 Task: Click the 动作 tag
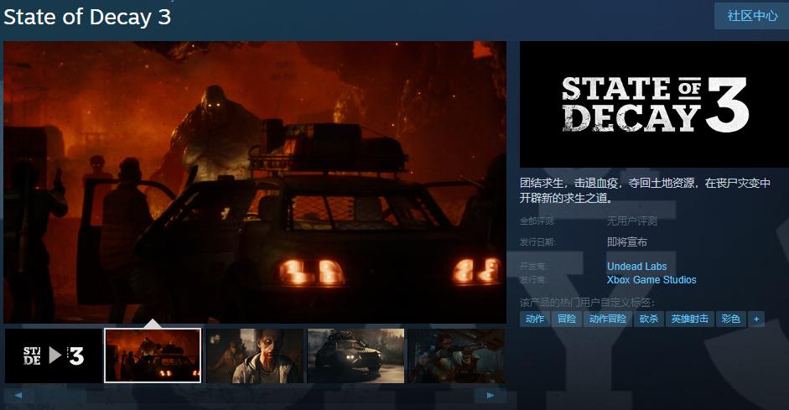(x=535, y=319)
